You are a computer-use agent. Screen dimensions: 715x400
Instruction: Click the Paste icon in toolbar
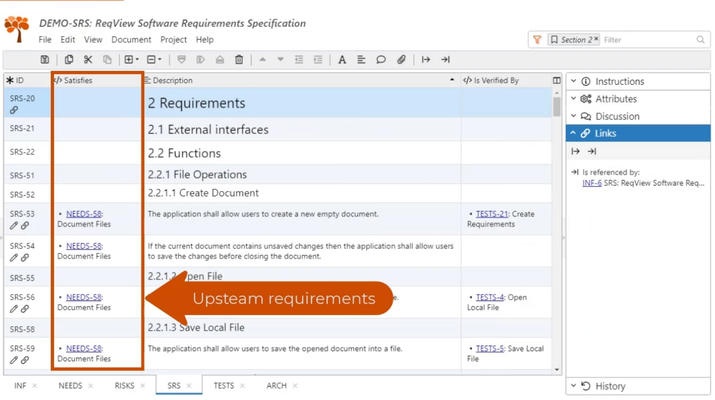click(107, 60)
